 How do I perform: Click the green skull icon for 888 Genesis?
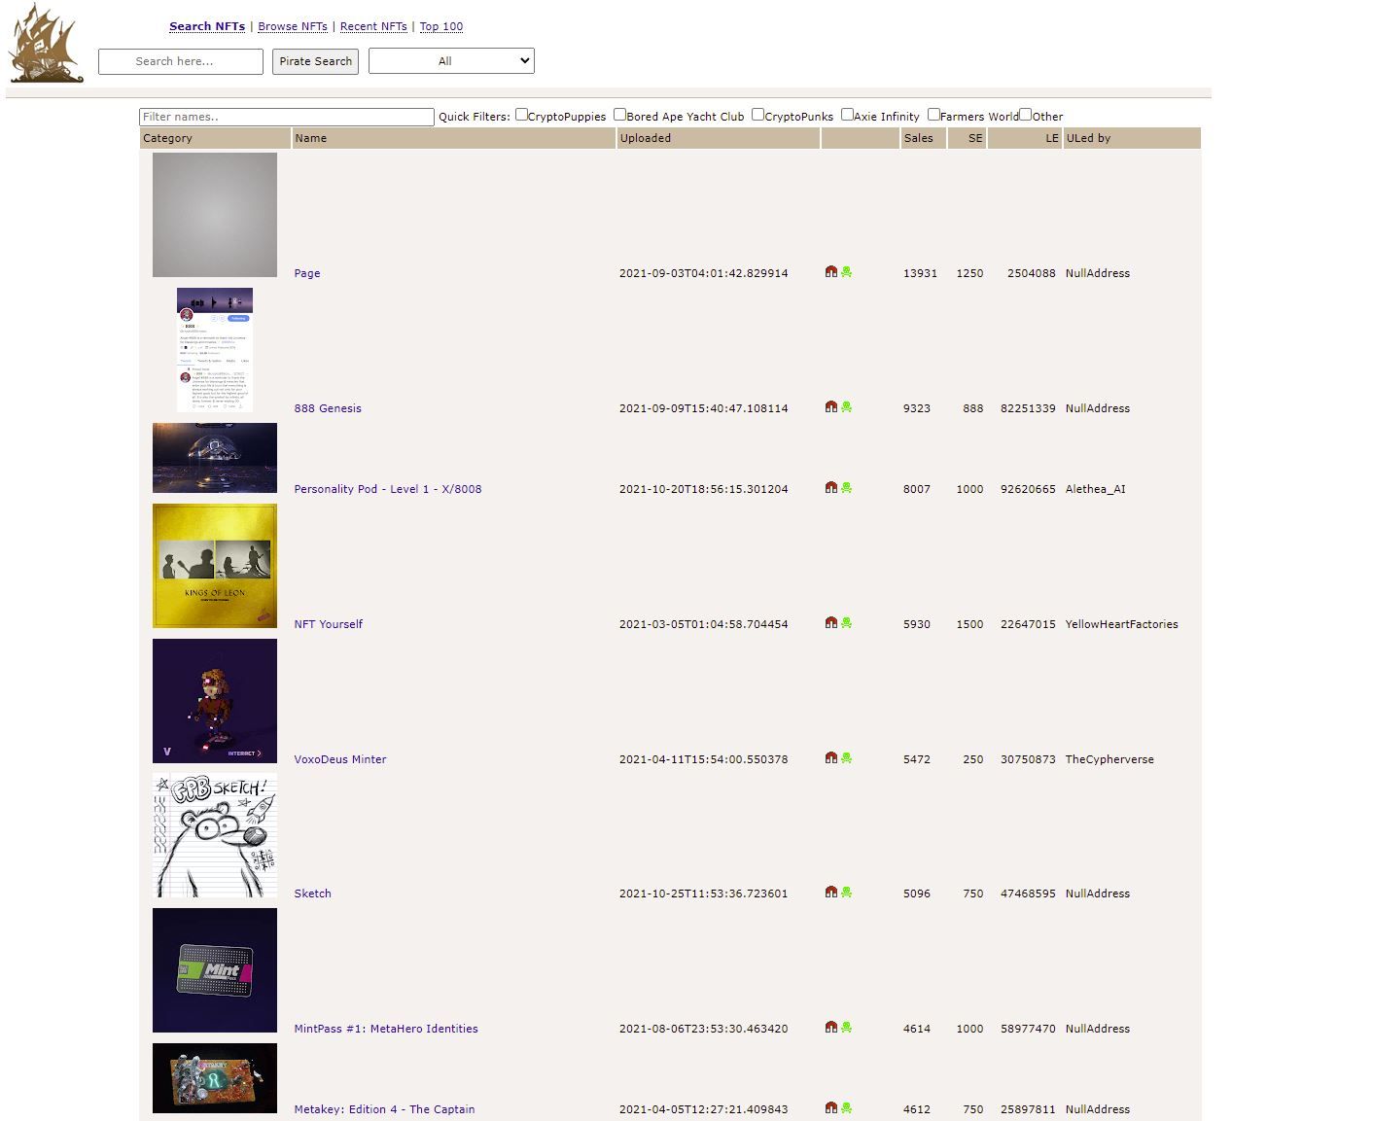846,406
